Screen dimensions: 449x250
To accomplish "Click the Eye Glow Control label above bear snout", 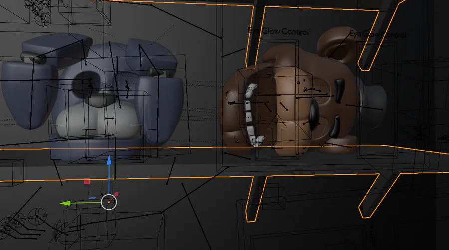I will (278, 31).
